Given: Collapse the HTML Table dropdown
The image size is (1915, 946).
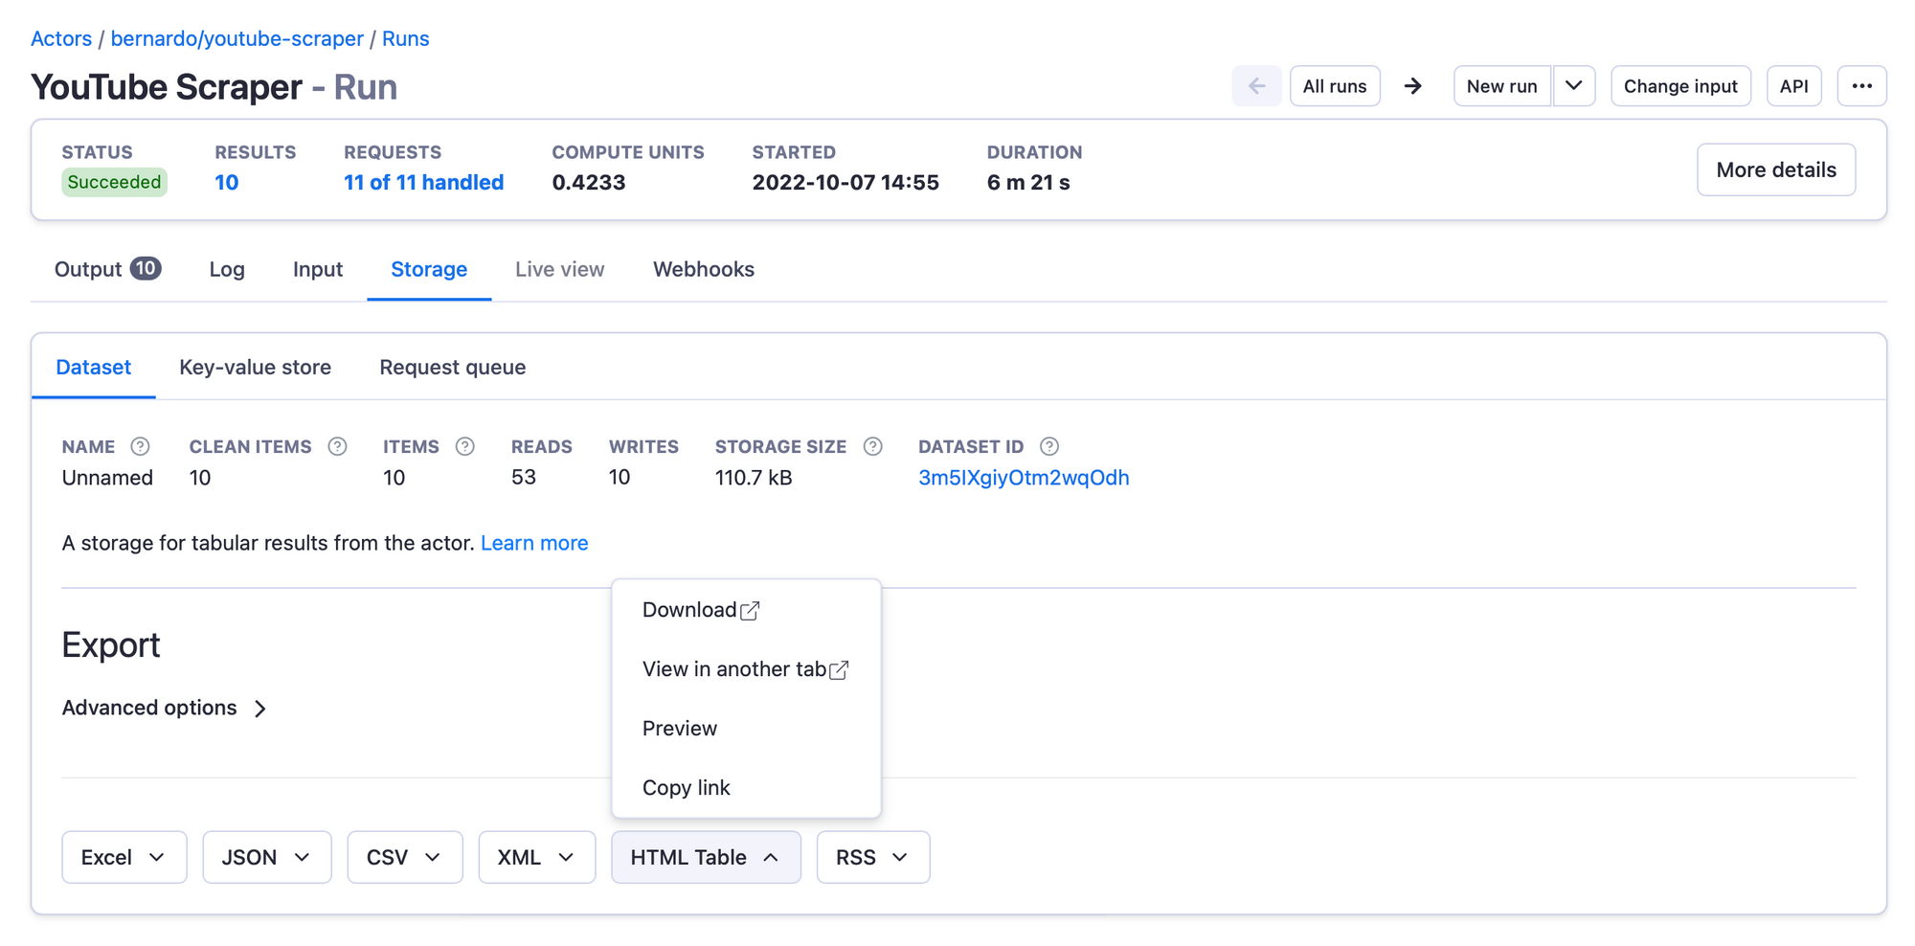Looking at the screenshot, I should pos(706,857).
